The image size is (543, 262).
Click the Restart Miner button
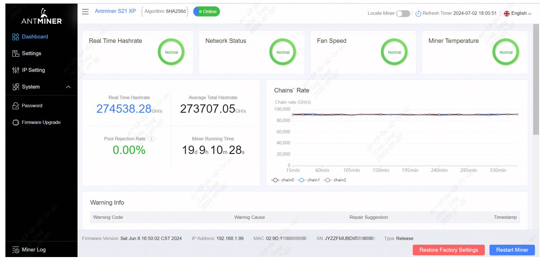512,250
